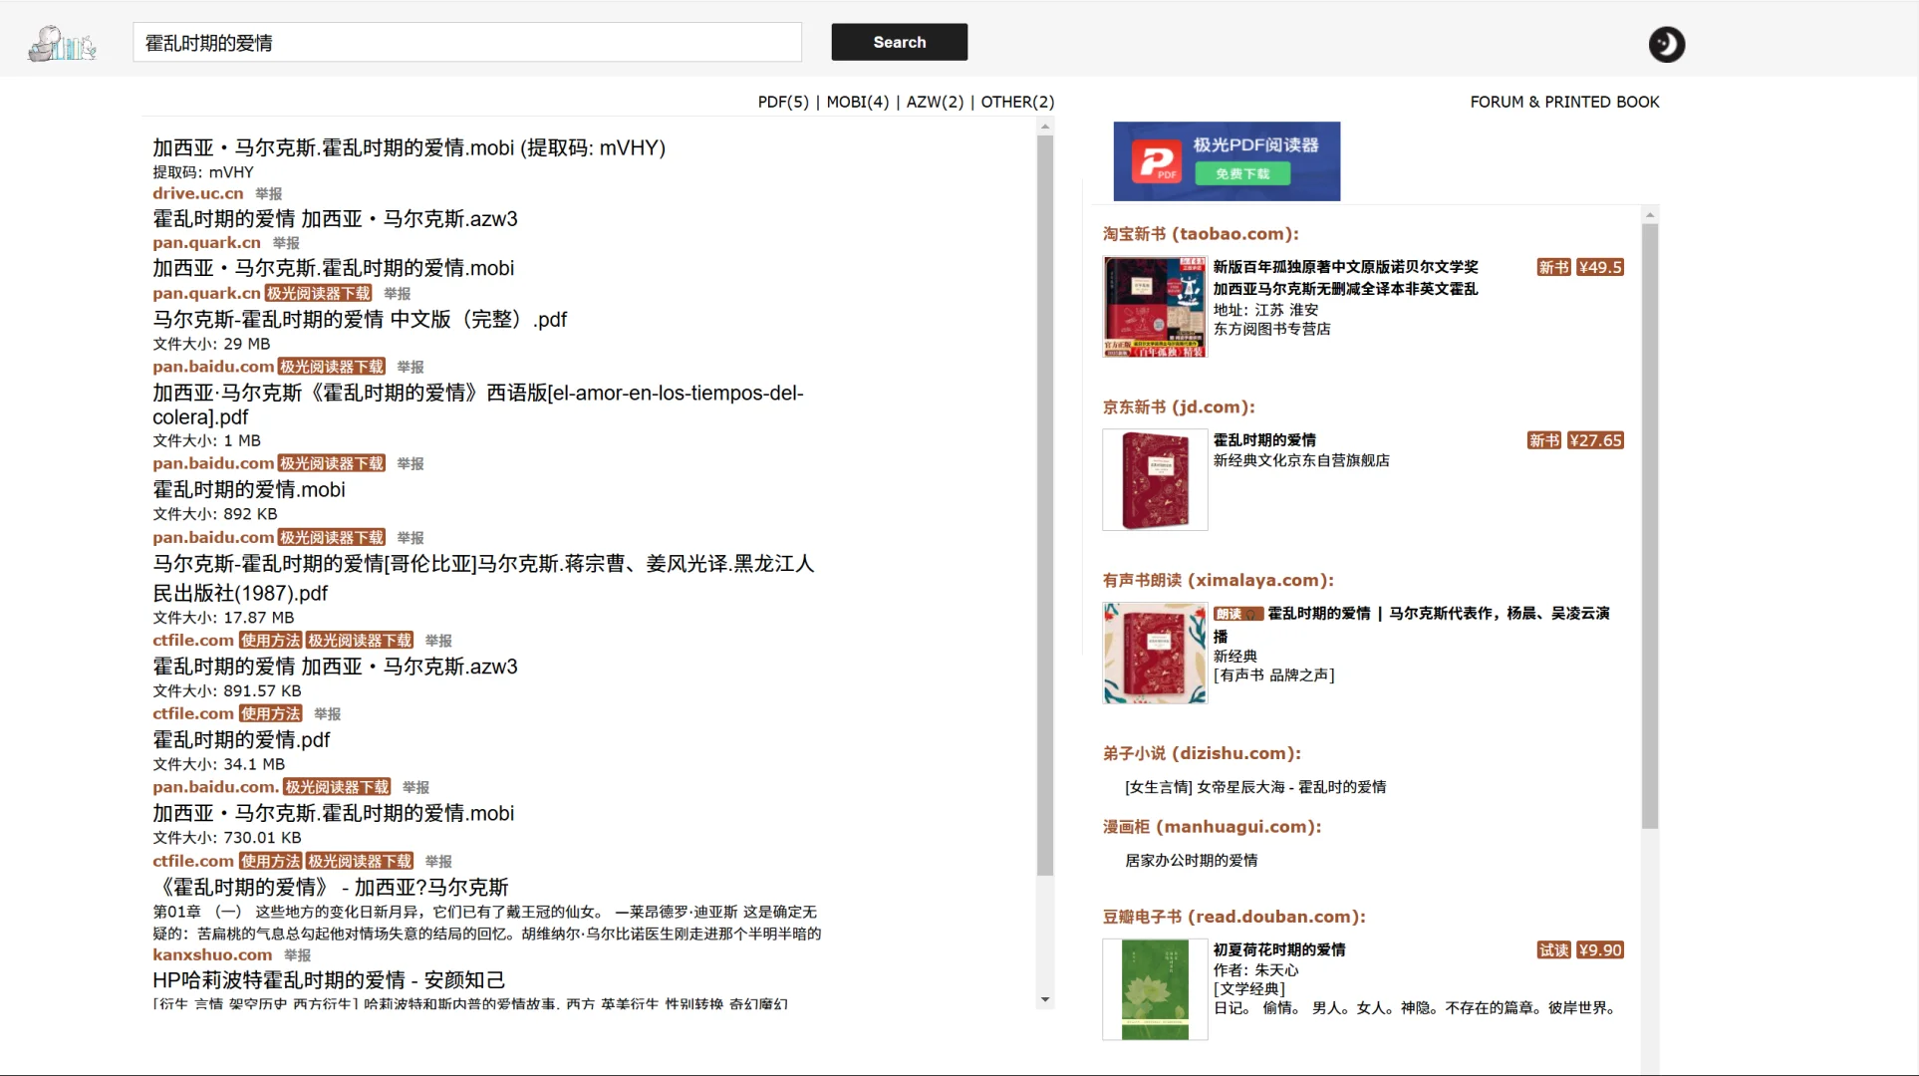Click the green lotus book cover thumbnail
Screen dimensions: 1919x1076
1155,990
